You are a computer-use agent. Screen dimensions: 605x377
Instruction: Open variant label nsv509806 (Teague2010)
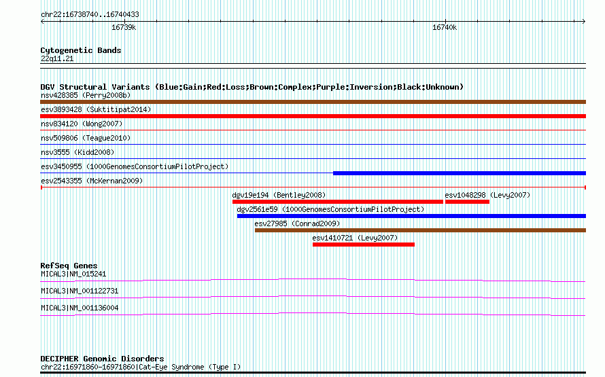click(86, 138)
